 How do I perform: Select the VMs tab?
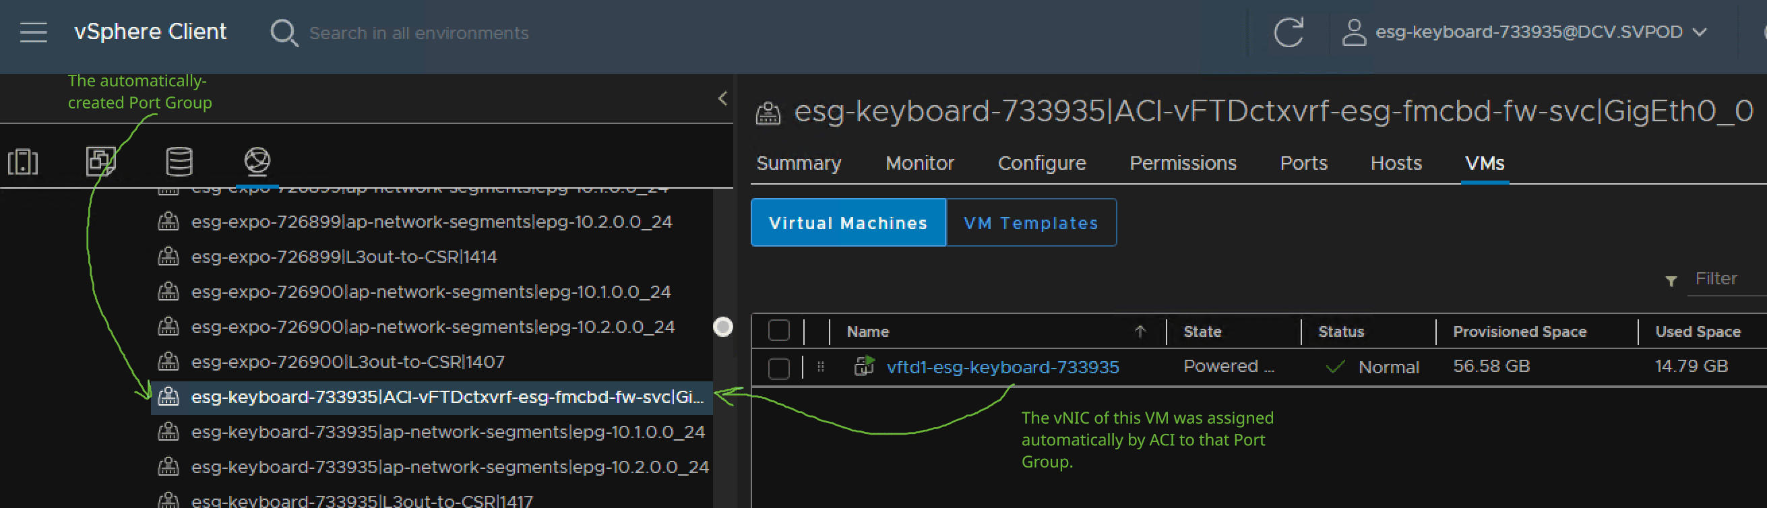point(1485,163)
